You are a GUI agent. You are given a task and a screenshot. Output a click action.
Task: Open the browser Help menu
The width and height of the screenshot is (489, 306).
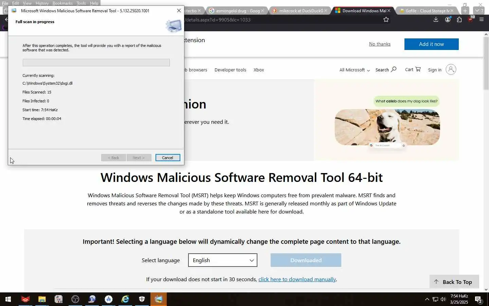tap(94, 3)
